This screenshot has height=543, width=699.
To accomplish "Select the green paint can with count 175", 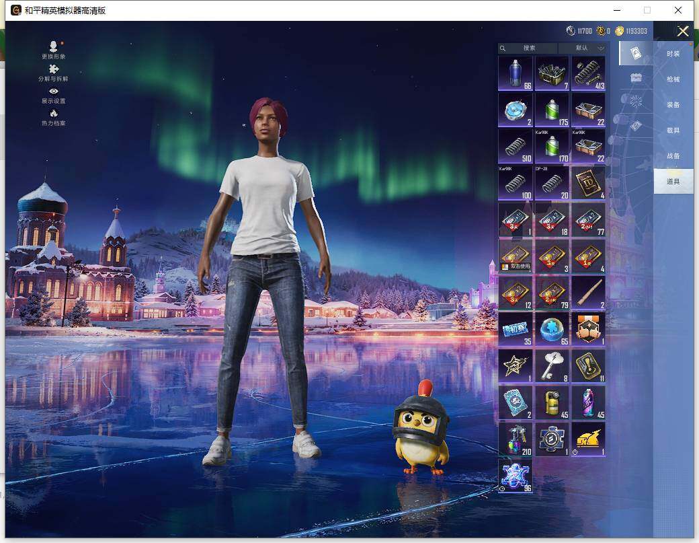I will (x=552, y=110).
